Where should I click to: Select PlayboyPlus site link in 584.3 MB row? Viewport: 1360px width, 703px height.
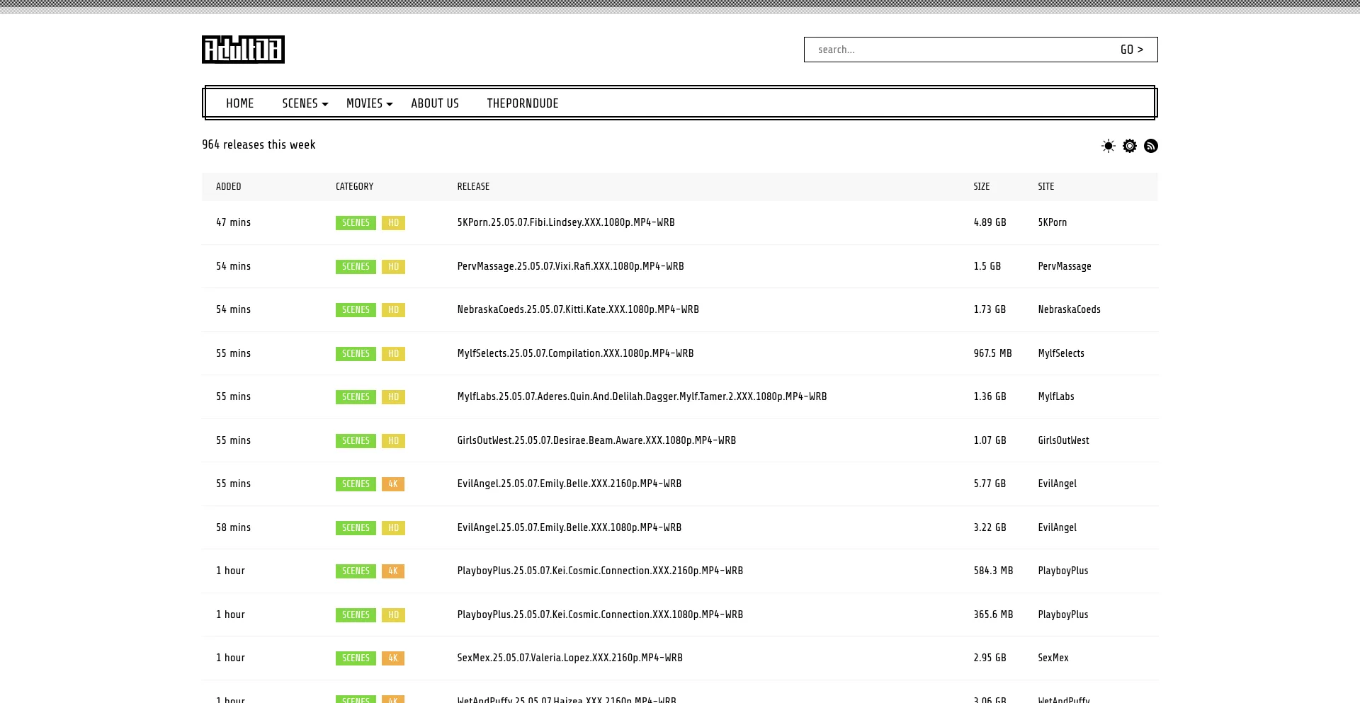[1062, 571]
